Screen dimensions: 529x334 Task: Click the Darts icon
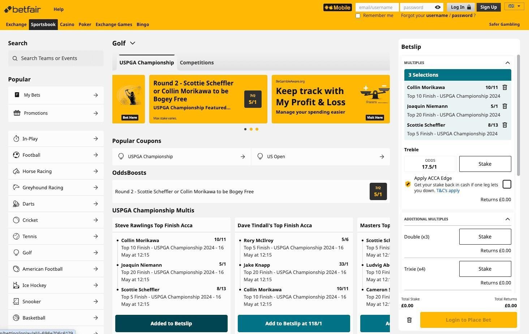coord(16,204)
